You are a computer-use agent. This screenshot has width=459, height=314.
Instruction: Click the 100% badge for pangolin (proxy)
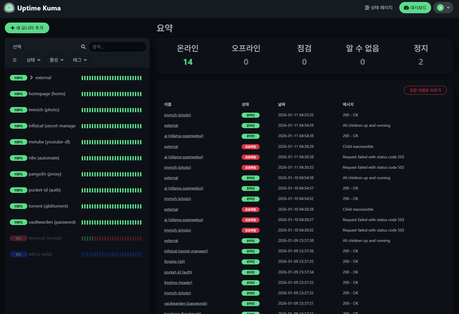tap(19, 174)
